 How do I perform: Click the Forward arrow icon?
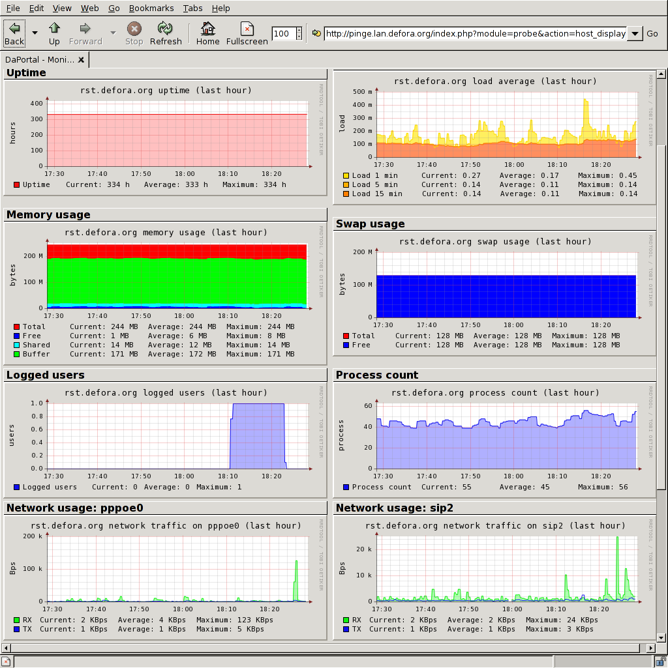point(85,29)
